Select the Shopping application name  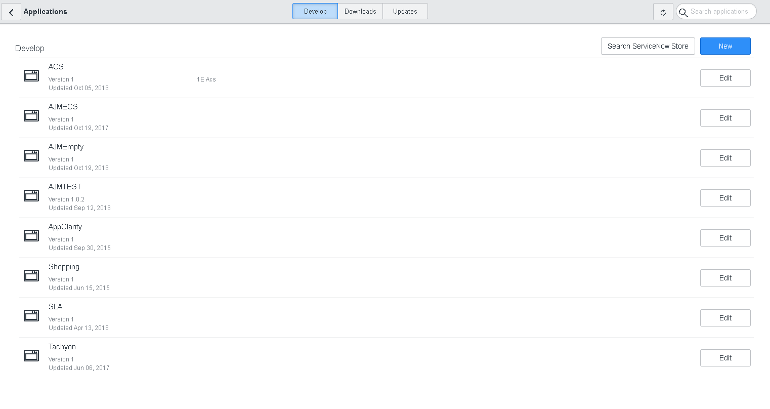tap(64, 267)
